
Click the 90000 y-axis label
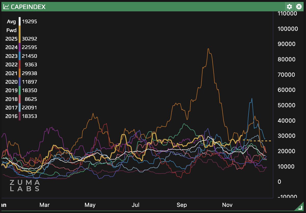(x=286, y=44)
